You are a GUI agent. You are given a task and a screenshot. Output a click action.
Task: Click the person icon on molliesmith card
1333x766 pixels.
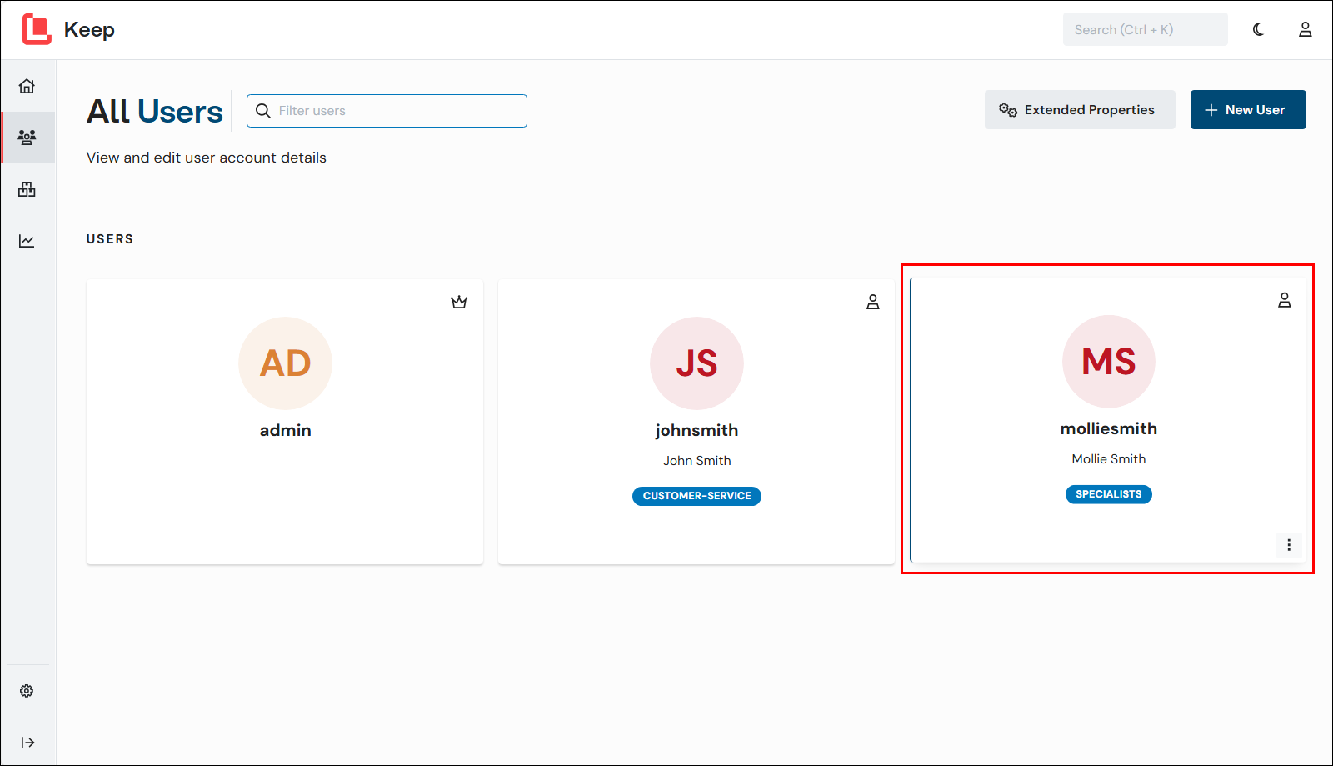click(1285, 300)
